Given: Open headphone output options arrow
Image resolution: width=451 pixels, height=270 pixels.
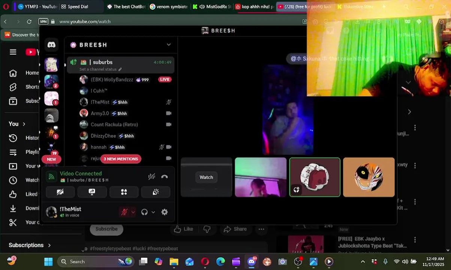Looking at the screenshot, I should (x=153, y=212).
